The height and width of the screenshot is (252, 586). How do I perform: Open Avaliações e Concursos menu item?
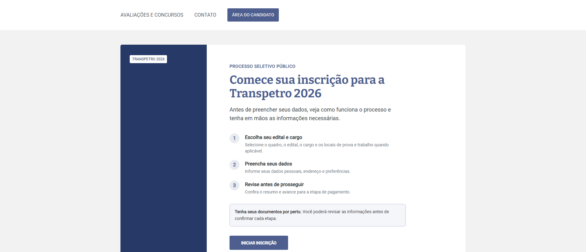[152, 15]
